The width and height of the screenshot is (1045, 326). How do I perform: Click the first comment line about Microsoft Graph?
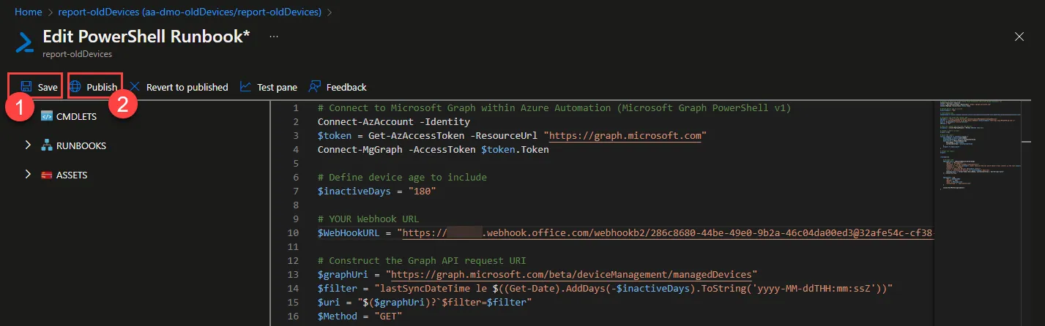point(554,107)
